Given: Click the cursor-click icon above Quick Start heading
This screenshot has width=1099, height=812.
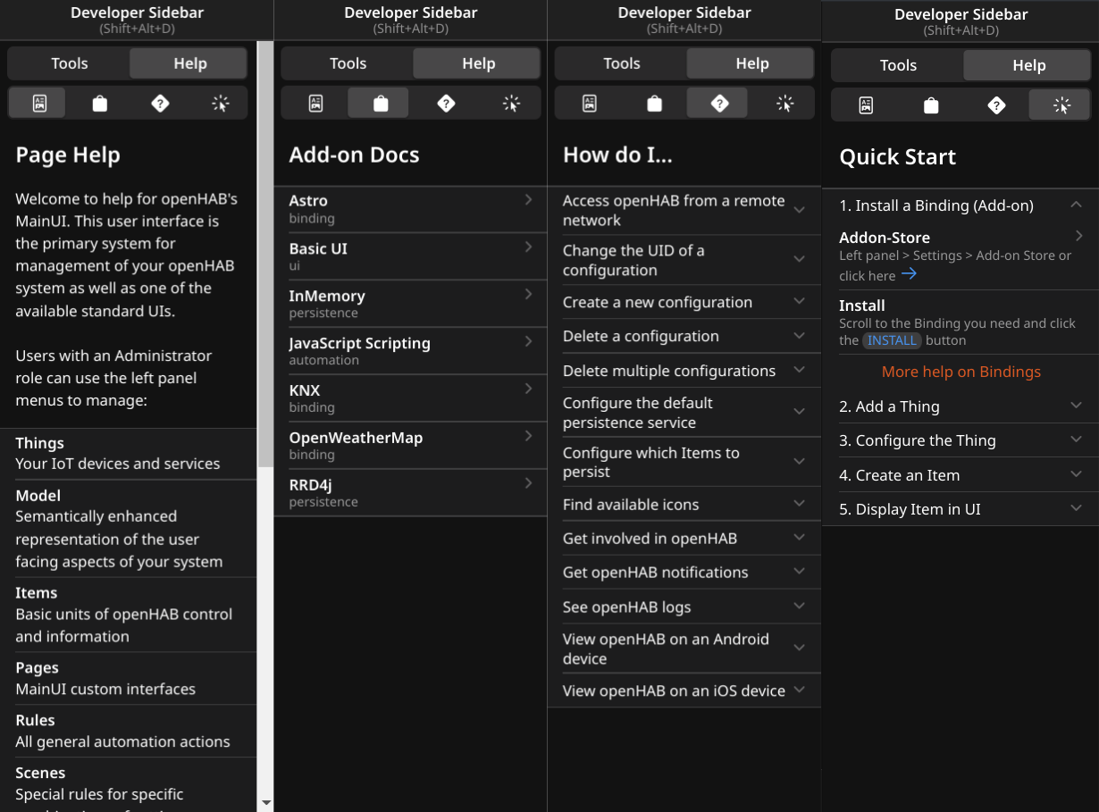Looking at the screenshot, I should [x=1061, y=105].
